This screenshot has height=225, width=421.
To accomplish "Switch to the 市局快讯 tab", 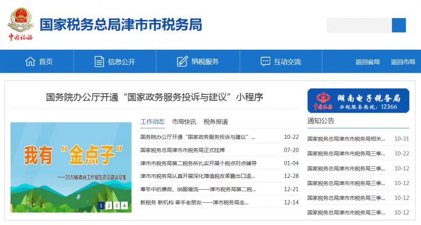I will [184, 122].
